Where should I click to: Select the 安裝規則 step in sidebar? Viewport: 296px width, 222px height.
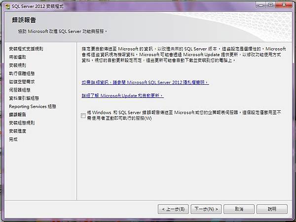tap(18, 65)
